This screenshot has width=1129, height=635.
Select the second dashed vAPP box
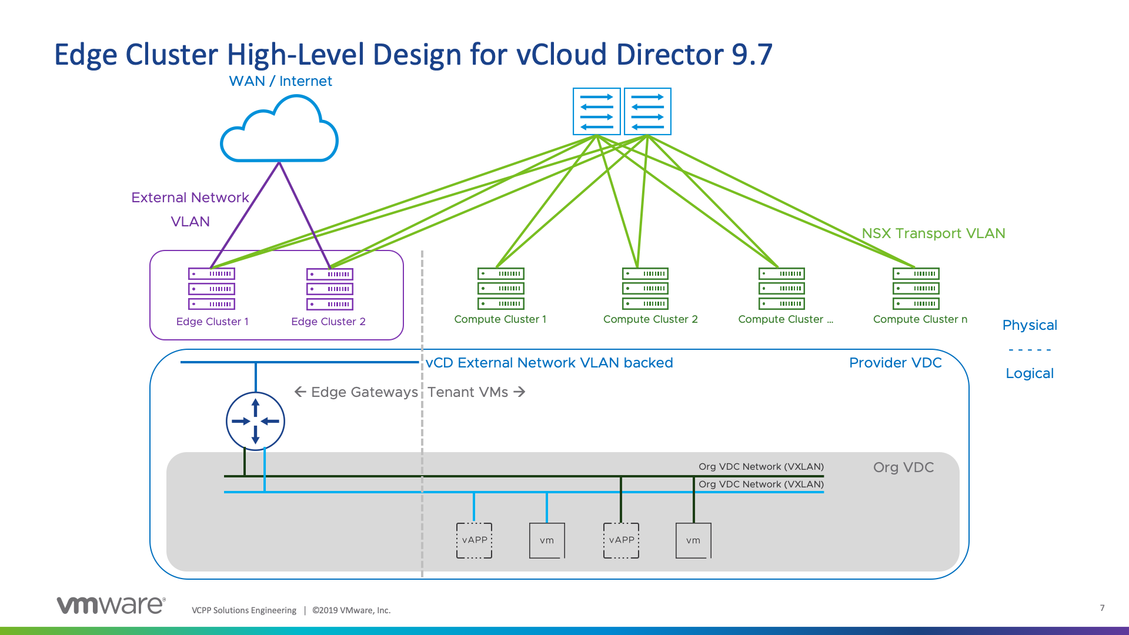click(621, 540)
